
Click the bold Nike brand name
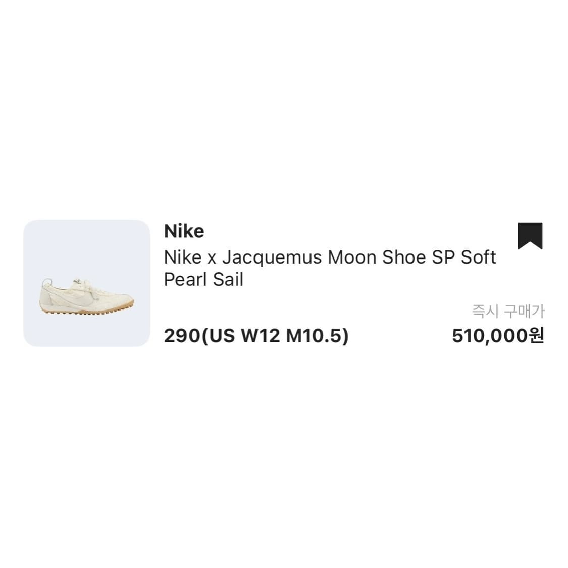pos(184,231)
